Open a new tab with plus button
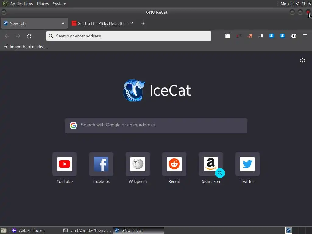312x234 pixels. pos(143,23)
